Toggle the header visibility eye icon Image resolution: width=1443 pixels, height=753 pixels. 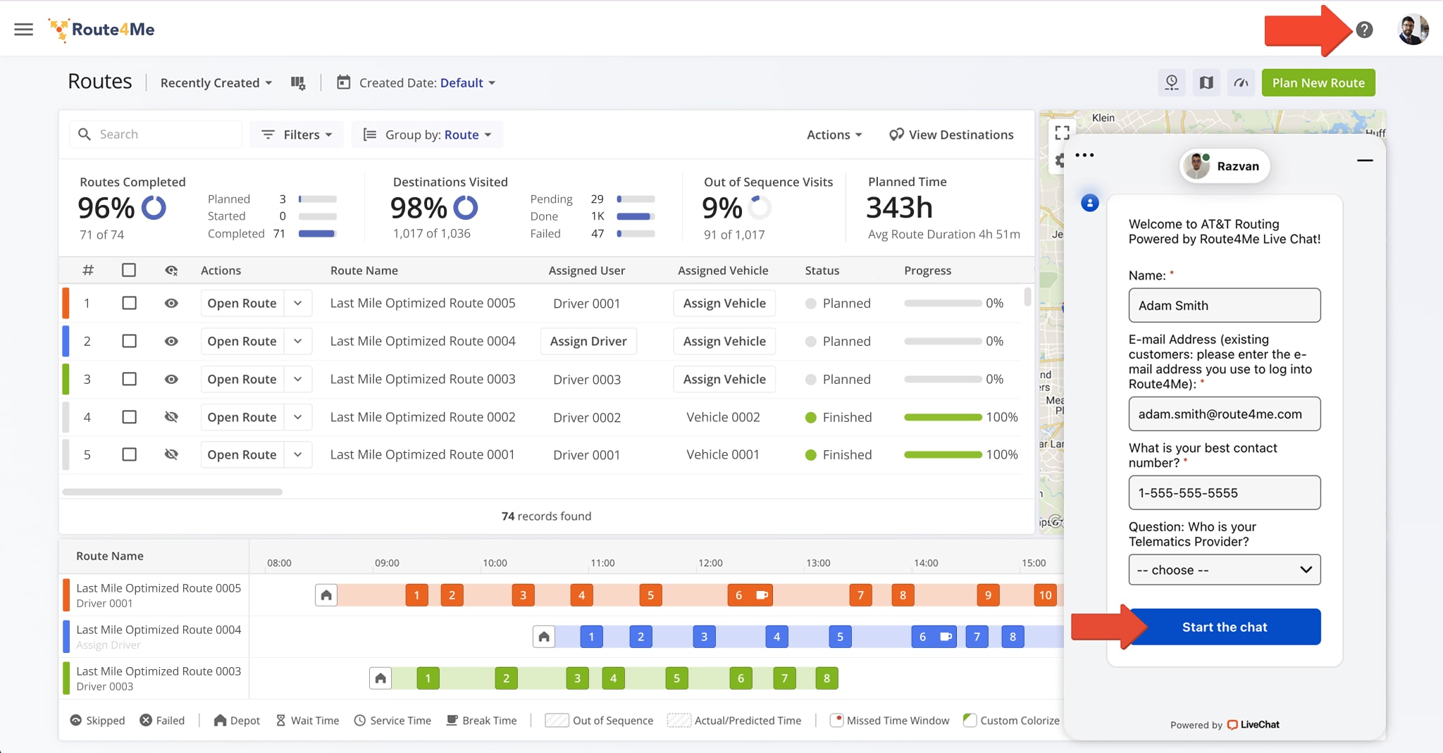click(171, 270)
